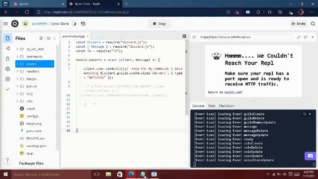Click the Replit logo icon

tap(15, 24)
